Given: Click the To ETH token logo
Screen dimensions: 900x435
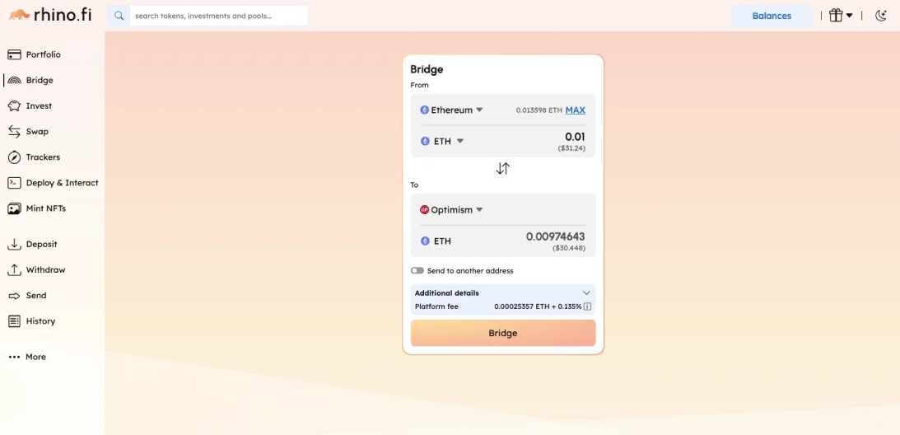Looking at the screenshot, I should click(x=425, y=241).
